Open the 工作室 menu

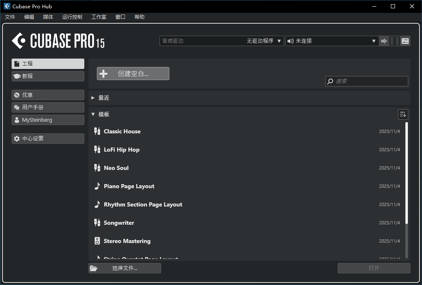point(99,17)
